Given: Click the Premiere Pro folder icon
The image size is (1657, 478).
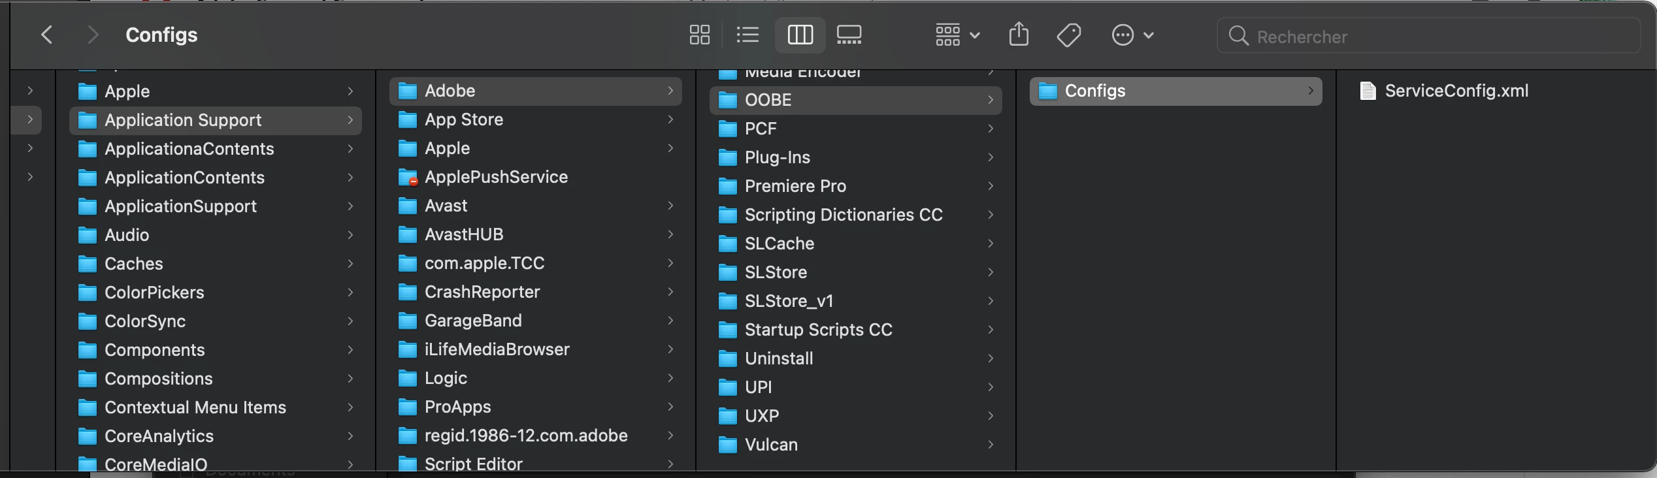Looking at the screenshot, I should tap(727, 186).
